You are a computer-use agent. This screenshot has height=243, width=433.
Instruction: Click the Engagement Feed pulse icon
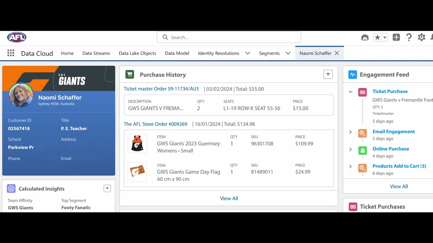click(x=352, y=75)
